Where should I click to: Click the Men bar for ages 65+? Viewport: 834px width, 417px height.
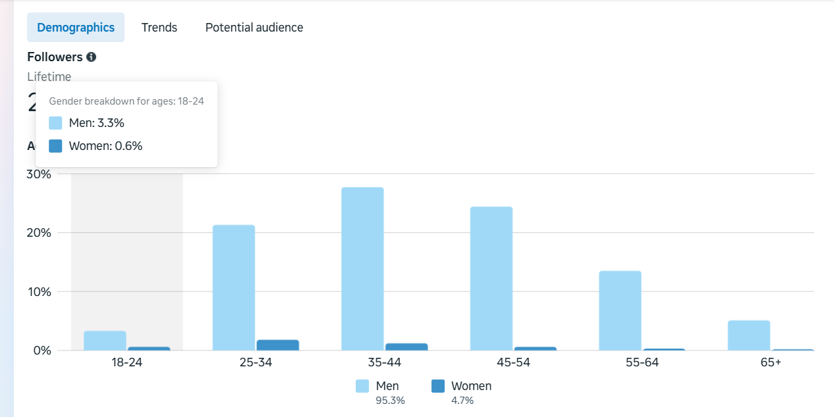[x=749, y=335]
